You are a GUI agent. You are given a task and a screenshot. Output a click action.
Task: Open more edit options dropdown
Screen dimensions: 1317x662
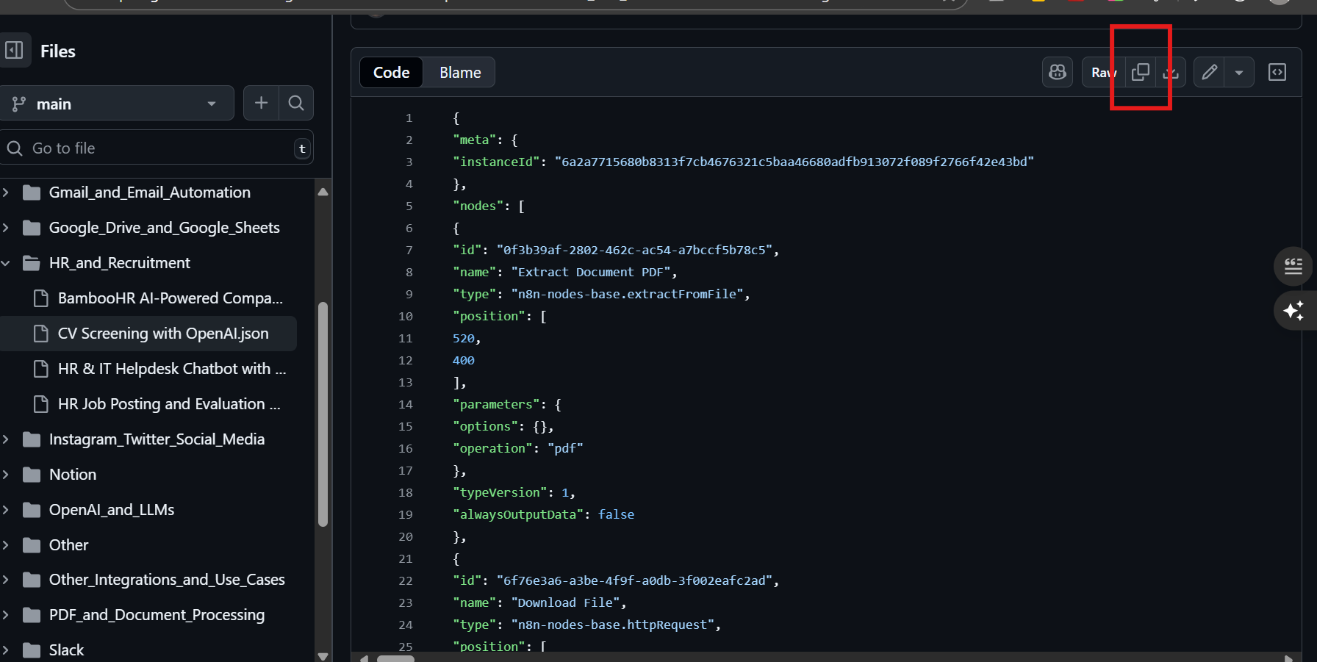coord(1239,73)
